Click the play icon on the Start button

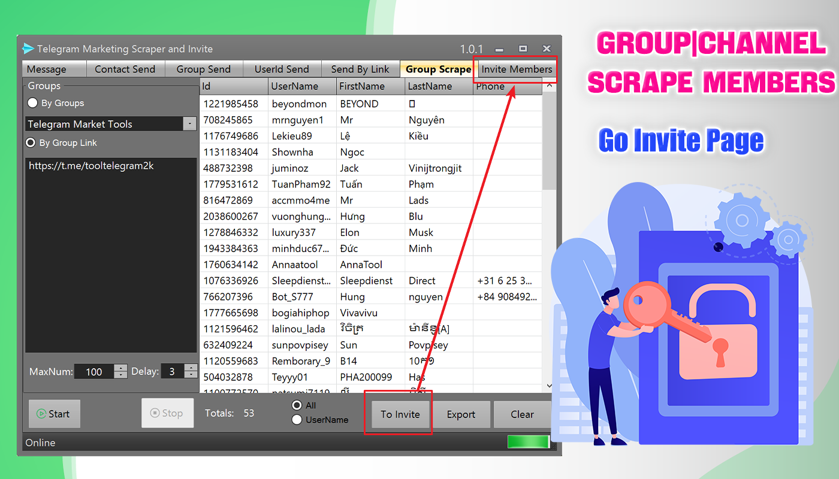pos(43,413)
